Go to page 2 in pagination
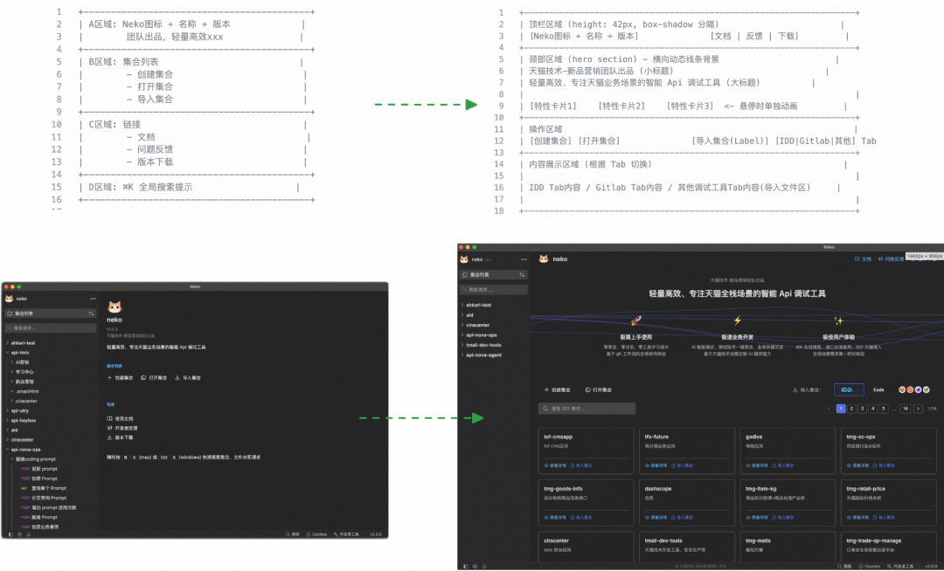The height and width of the screenshot is (571, 944). click(851, 409)
